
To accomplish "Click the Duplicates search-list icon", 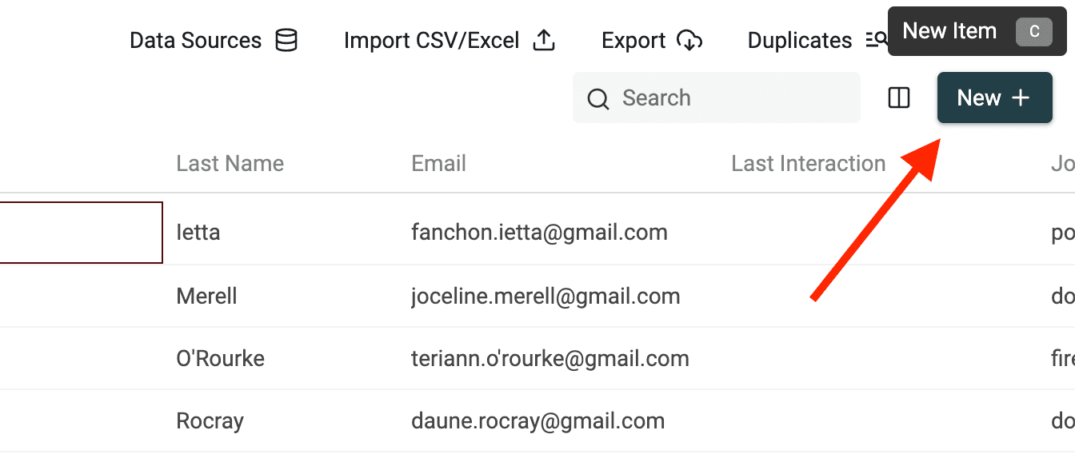I will [877, 41].
